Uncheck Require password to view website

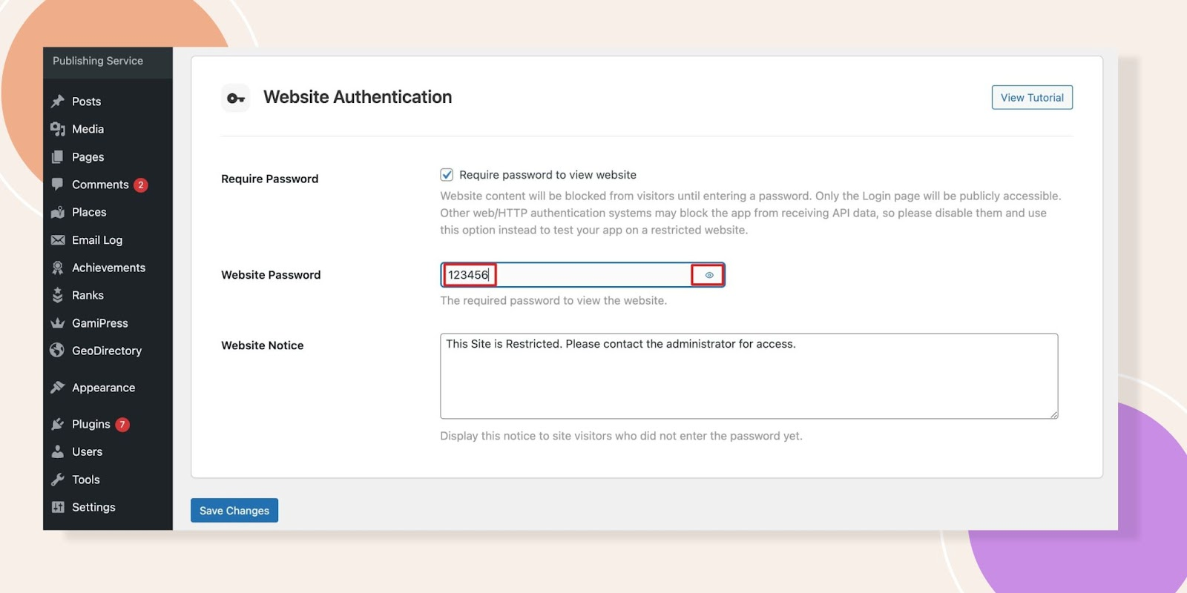pyautogui.click(x=447, y=175)
